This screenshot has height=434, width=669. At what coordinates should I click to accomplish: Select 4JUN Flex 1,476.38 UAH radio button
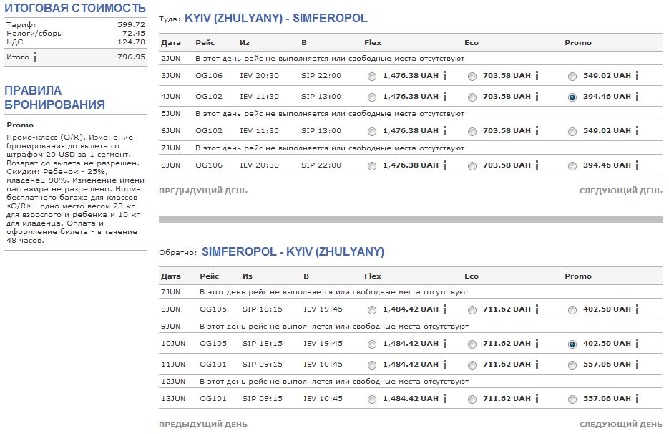pyautogui.click(x=372, y=97)
